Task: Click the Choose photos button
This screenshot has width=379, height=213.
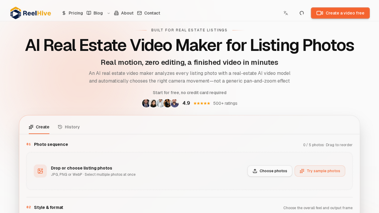Action: (x=270, y=171)
